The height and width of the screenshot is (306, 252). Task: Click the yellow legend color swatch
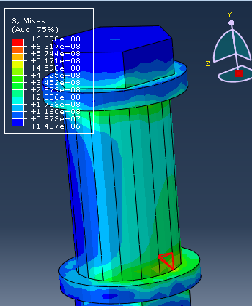[x=17, y=64]
